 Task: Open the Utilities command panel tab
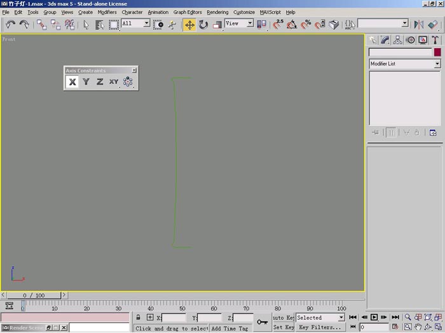tap(435, 40)
